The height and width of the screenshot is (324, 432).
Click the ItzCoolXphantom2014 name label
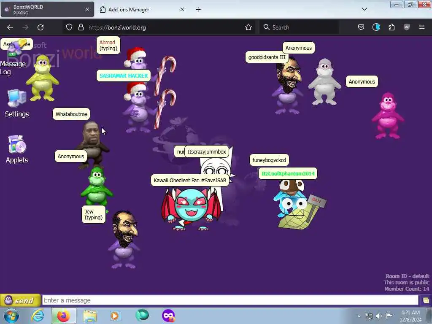pyautogui.click(x=288, y=173)
